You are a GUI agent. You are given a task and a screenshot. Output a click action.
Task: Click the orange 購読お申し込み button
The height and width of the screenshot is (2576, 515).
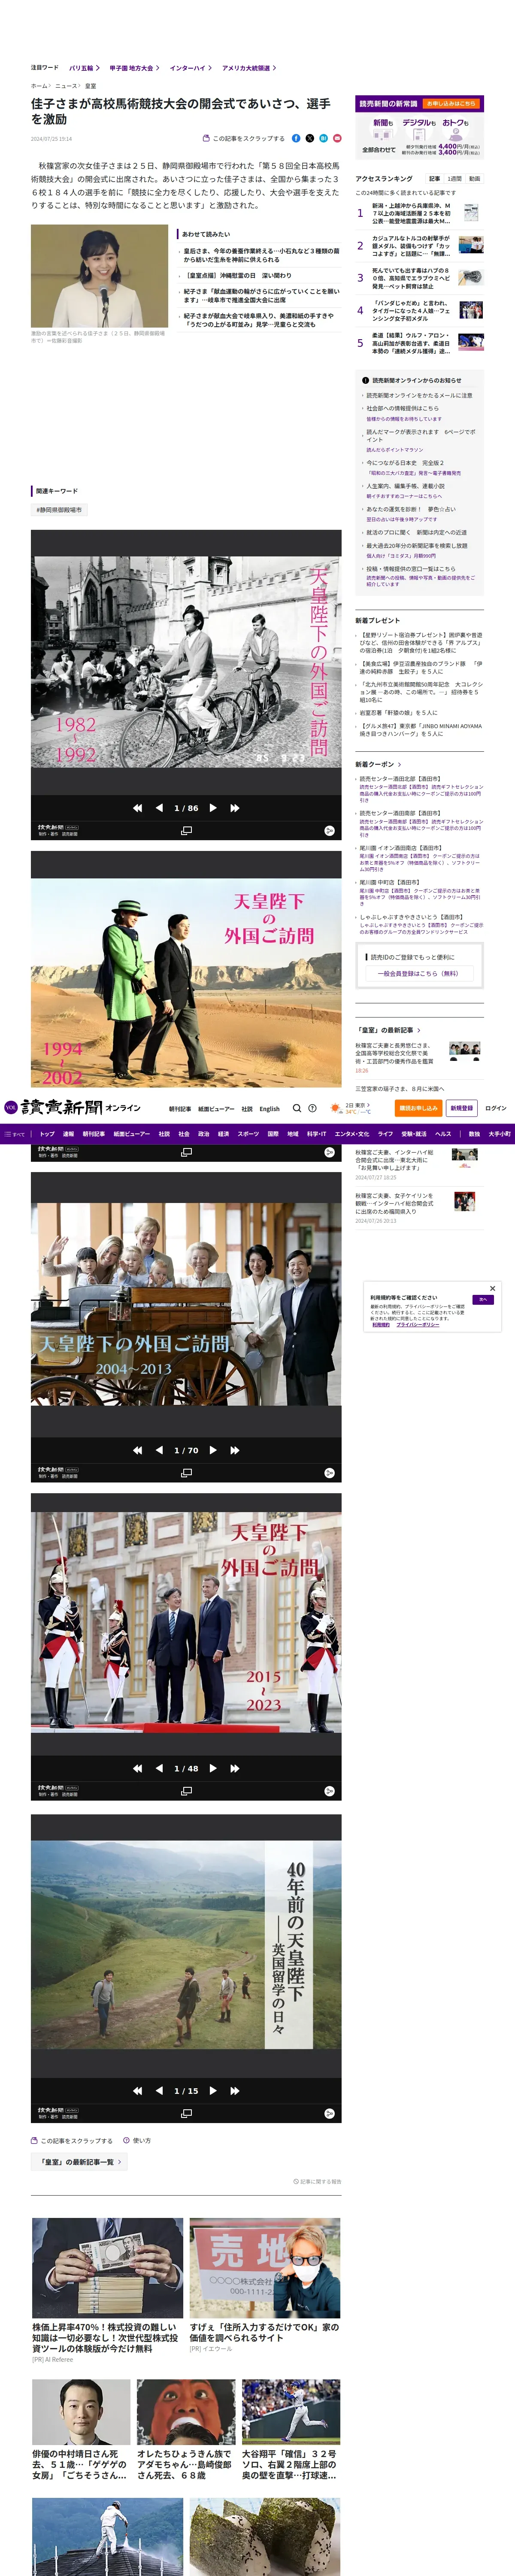coord(418,1108)
